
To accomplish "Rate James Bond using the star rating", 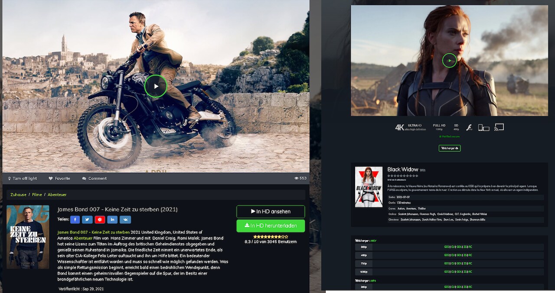I will click(271, 237).
